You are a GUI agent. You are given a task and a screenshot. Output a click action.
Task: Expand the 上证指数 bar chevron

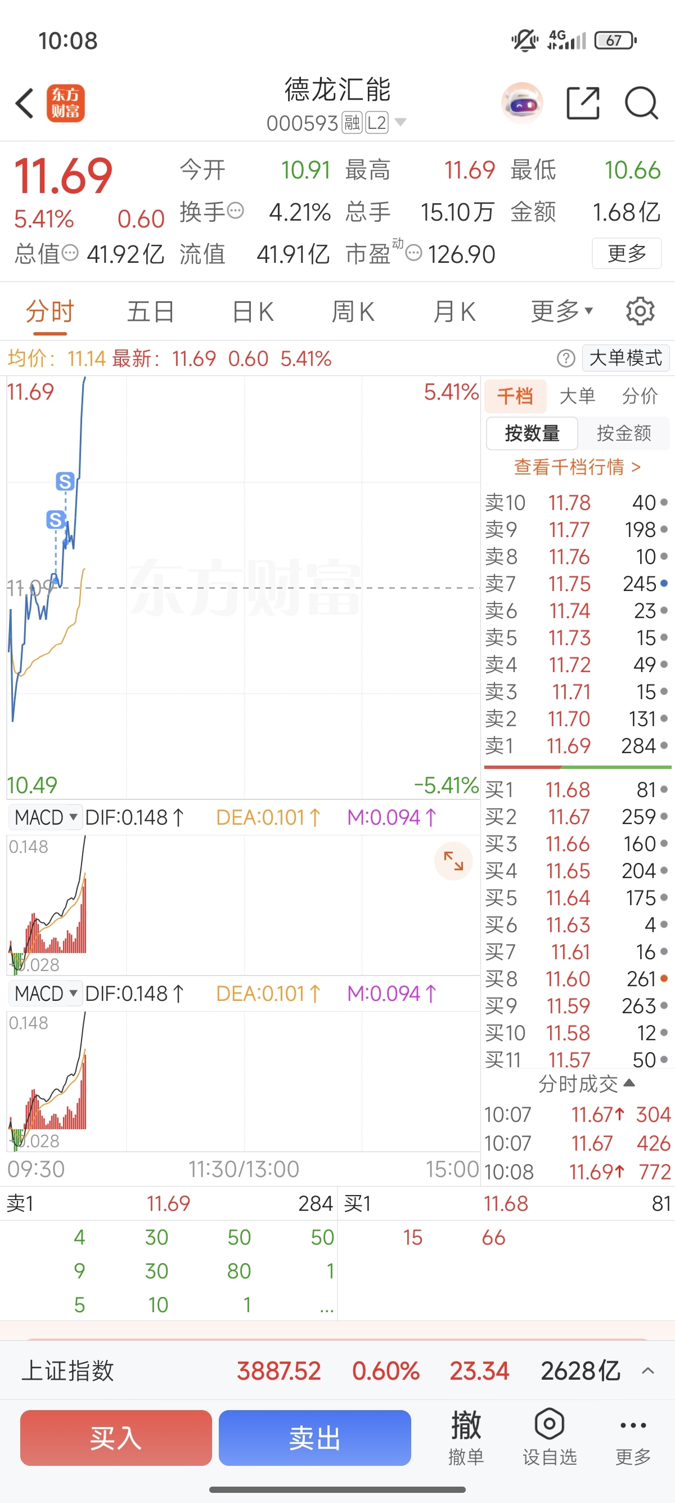(x=647, y=1371)
